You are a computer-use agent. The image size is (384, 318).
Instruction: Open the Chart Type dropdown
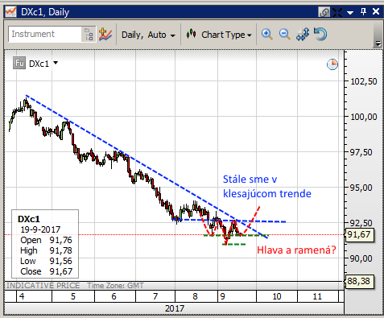(x=226, y=35)
